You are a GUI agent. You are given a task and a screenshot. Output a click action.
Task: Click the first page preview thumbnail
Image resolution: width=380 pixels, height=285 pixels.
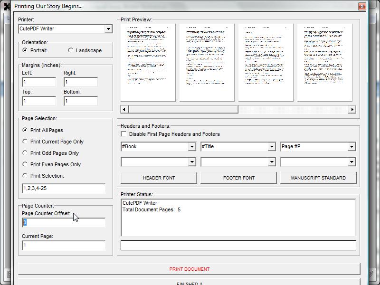[x=148, y=62]
